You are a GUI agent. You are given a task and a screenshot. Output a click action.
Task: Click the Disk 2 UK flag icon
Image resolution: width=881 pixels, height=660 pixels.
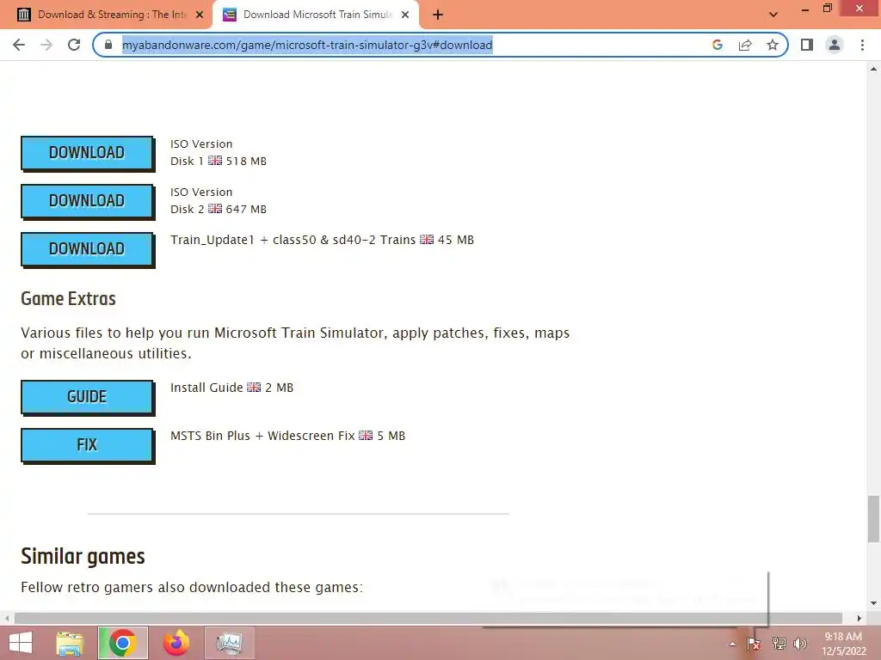coord(215,209)
